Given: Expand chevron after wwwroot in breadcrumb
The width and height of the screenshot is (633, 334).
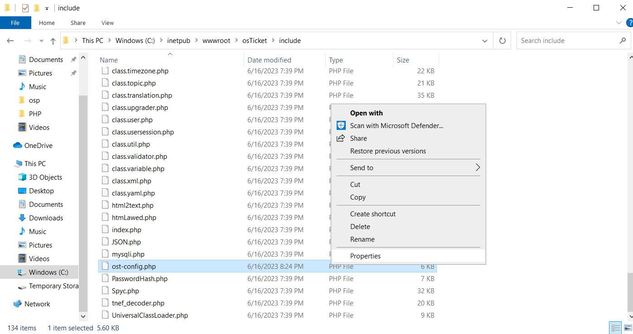Looking at the screenshot, I should [x=236, y=41].
